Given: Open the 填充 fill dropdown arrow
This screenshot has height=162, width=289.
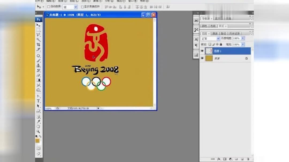Looking at the screenshot, I should point(243,44).
